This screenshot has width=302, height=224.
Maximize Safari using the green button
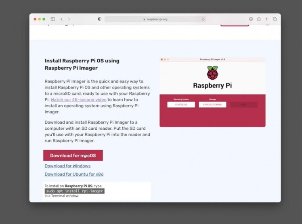click(44, 19)
